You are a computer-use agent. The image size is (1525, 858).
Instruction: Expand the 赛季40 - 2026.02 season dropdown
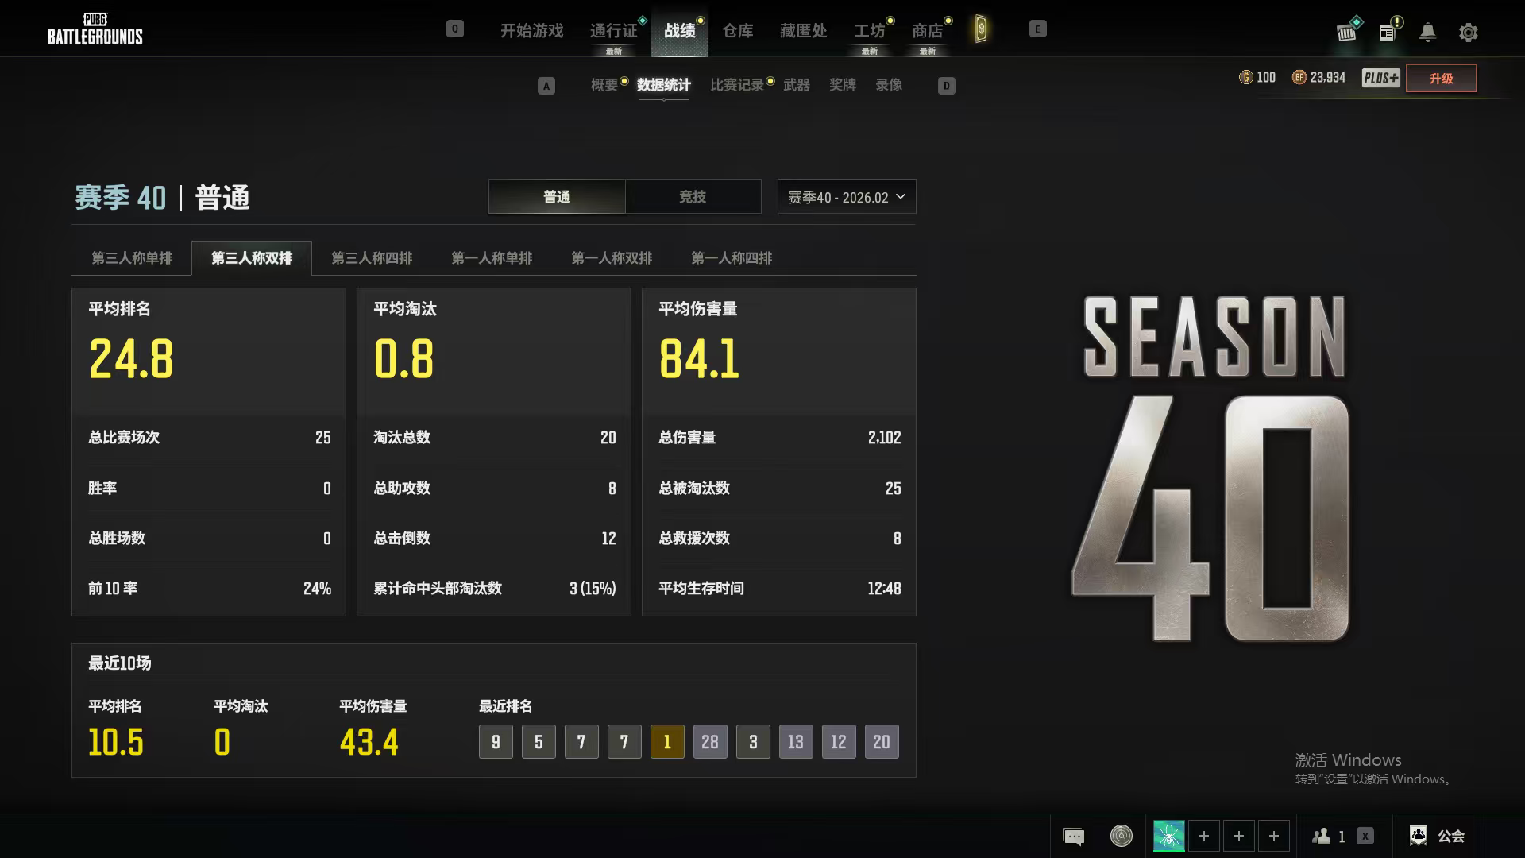[x=846, y=197]
